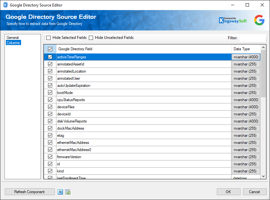Open data type for etag
Screen dimensions: 270x200
point(246,135)
